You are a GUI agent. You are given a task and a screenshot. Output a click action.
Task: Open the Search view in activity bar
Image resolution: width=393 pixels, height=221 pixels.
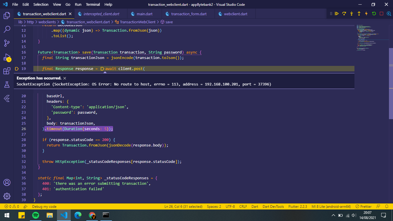click(x=7, y=29)
